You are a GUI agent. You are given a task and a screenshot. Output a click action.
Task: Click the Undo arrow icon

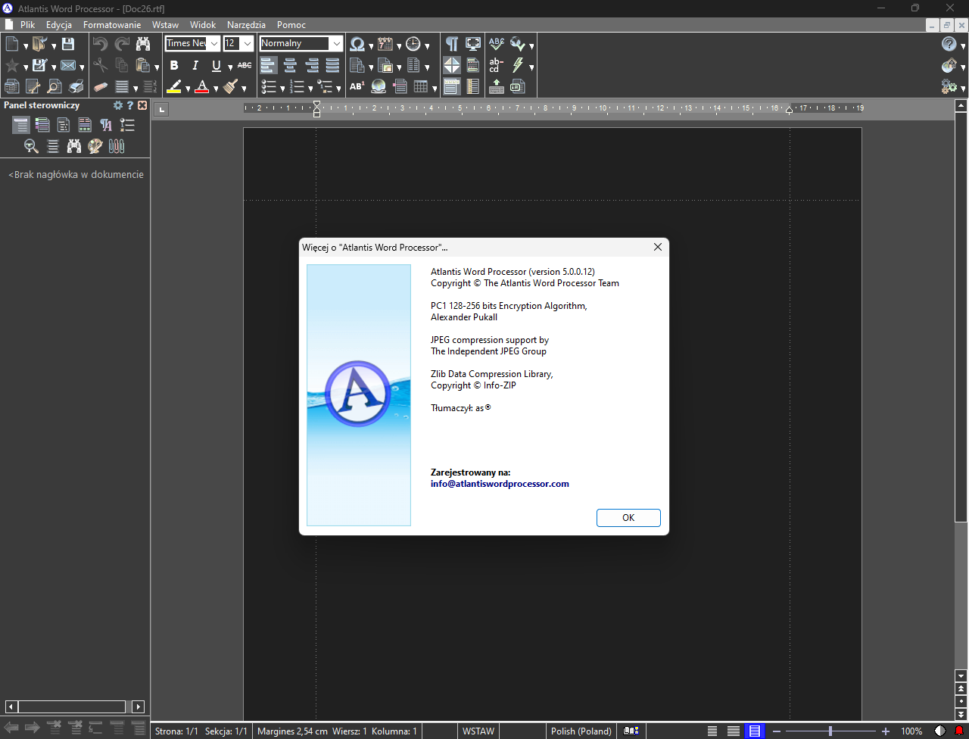(x=101, y=44)
